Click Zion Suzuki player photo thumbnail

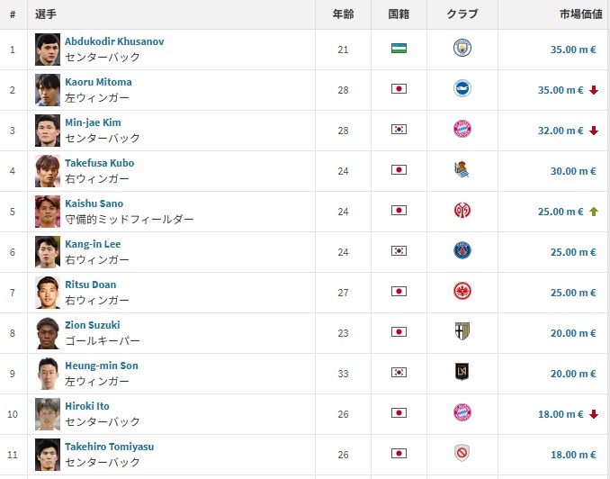point(48,332)
